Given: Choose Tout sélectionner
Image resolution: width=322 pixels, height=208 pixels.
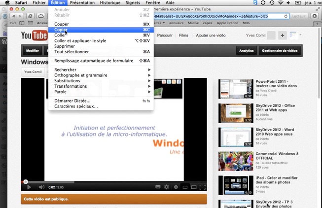Looking at the screenshot, I should (x=101, y=52).
